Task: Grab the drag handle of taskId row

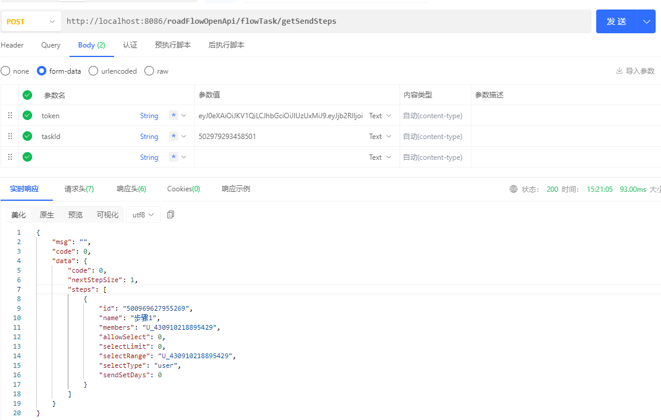Action: pos(10,136)
